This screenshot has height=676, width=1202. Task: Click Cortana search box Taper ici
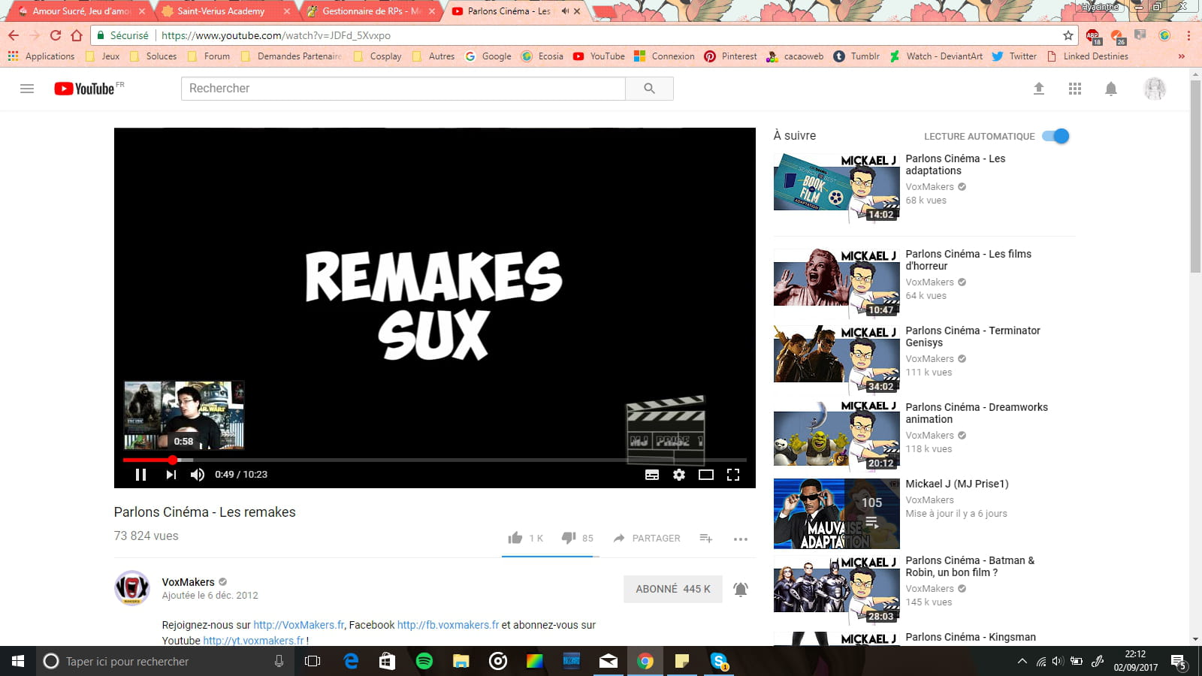(165, 661)
